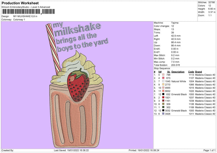Click the barcode below the Production Worksheet title

pyautogui.click(x=28, y=12)
